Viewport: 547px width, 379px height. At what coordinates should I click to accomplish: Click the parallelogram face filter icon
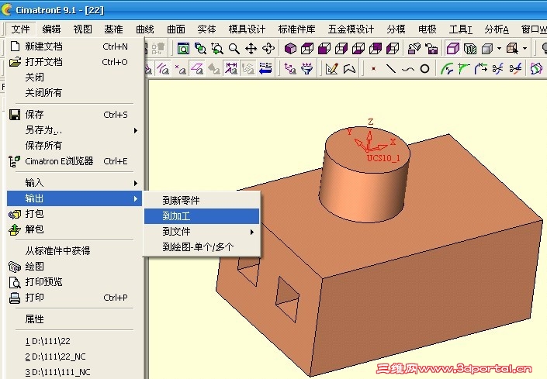(197, 68)
